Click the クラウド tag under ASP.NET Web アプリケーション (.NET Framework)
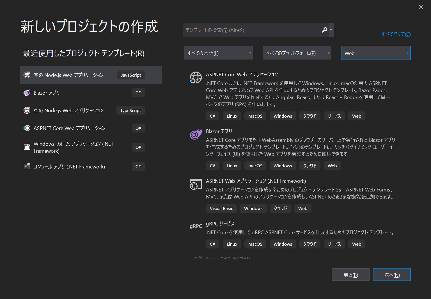This screenshot has height=299, width=431. (280, 208)
